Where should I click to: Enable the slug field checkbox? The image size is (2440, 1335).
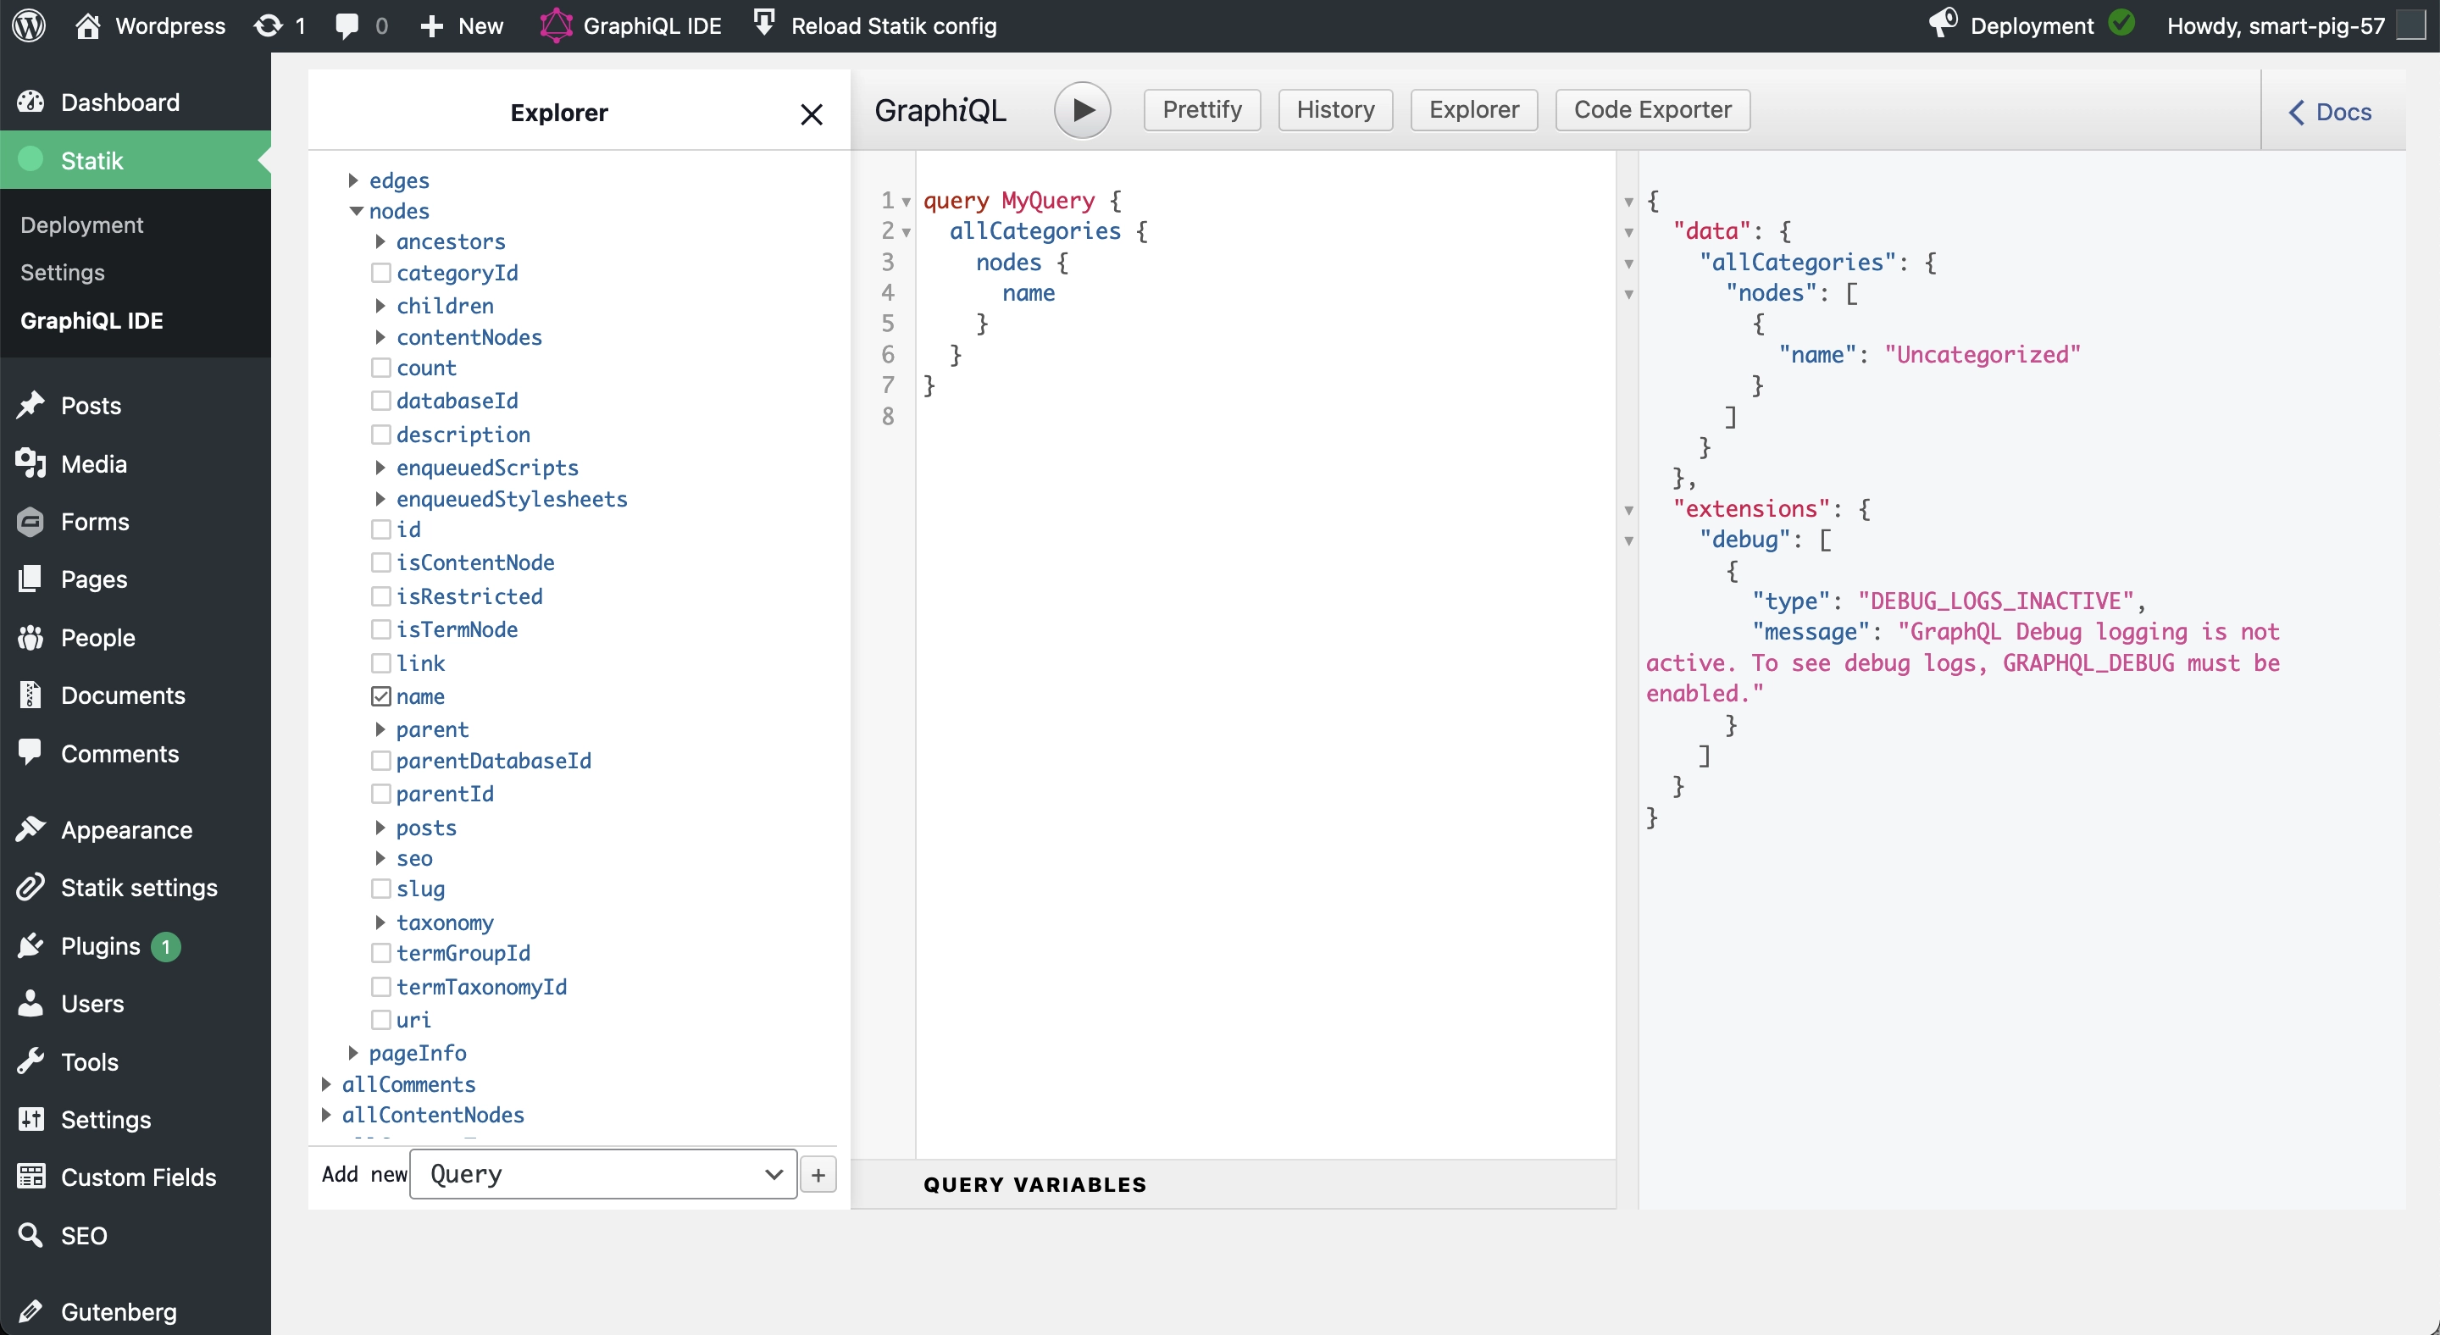378,888
